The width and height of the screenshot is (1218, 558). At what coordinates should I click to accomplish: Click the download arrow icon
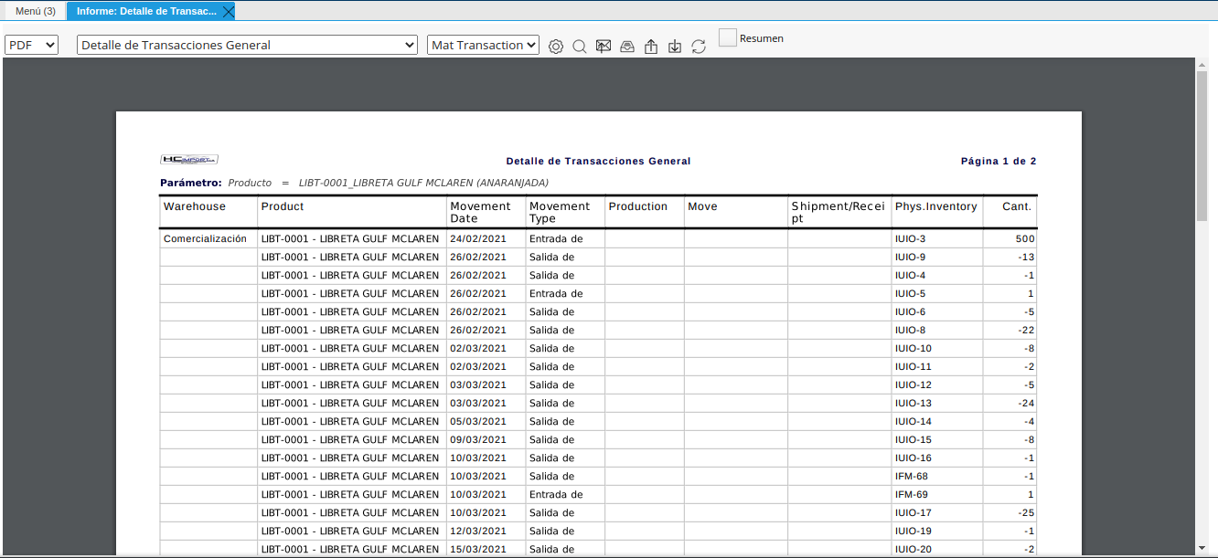click(x=675, y=46)
